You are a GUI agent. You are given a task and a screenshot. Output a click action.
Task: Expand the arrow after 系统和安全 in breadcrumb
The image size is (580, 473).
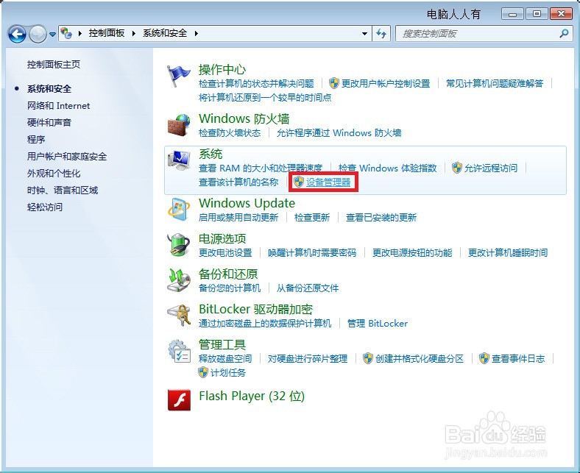pos(197,33)
